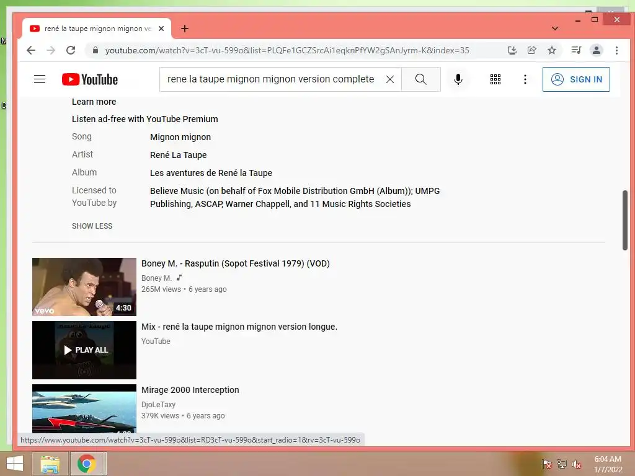Open the YouTube hamburger guide menu

[x=40, y=79]
